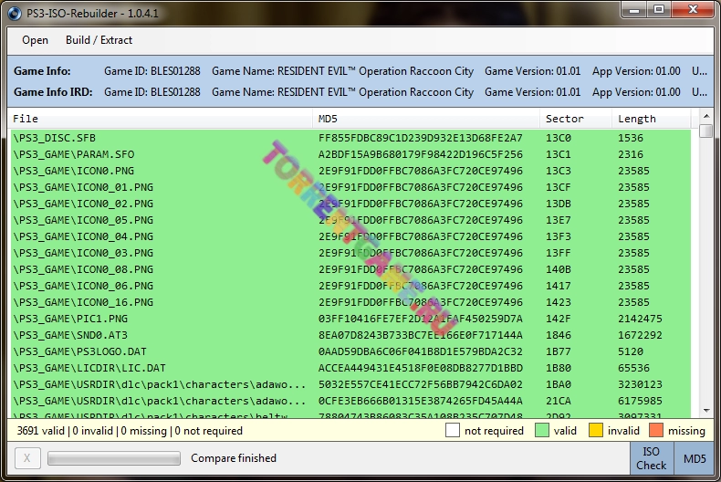Click the white 'not required' color swatch

[x=454, y=431]
